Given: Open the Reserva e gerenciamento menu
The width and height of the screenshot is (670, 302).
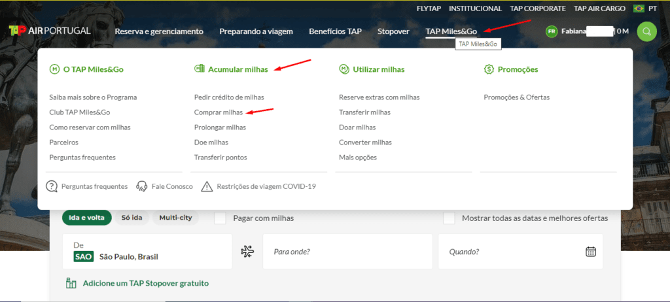Looking at the screenshot, I should coord(159,31).
